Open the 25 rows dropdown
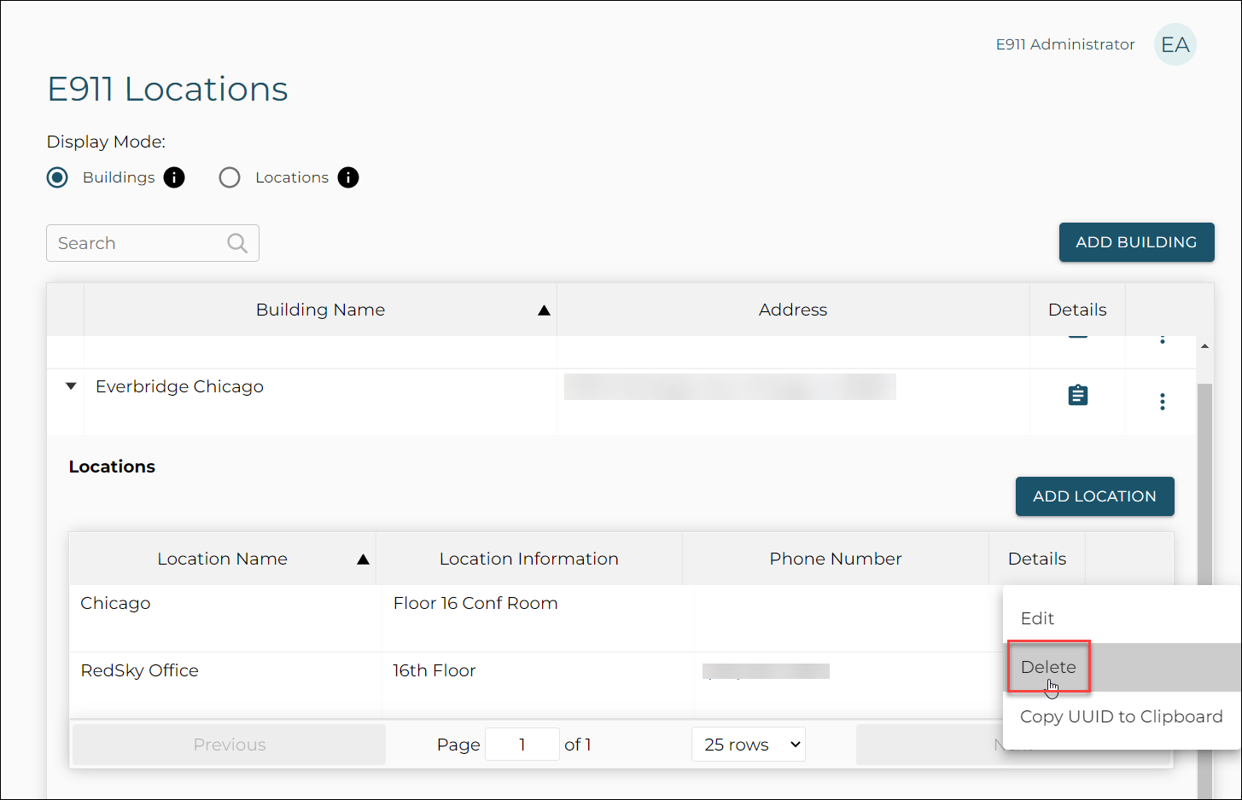The width and height of the screenshot is (1242, 800). (x=748, y=745)
